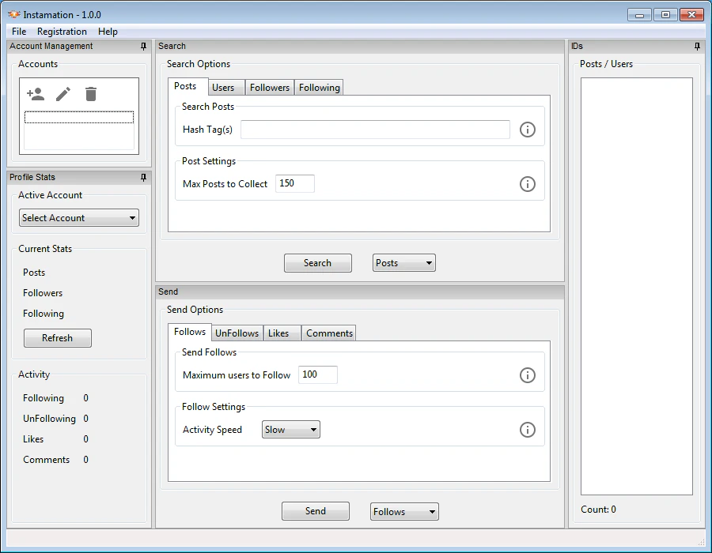
Task: Click the Followers stat label
Action: [x=43, y=293]
